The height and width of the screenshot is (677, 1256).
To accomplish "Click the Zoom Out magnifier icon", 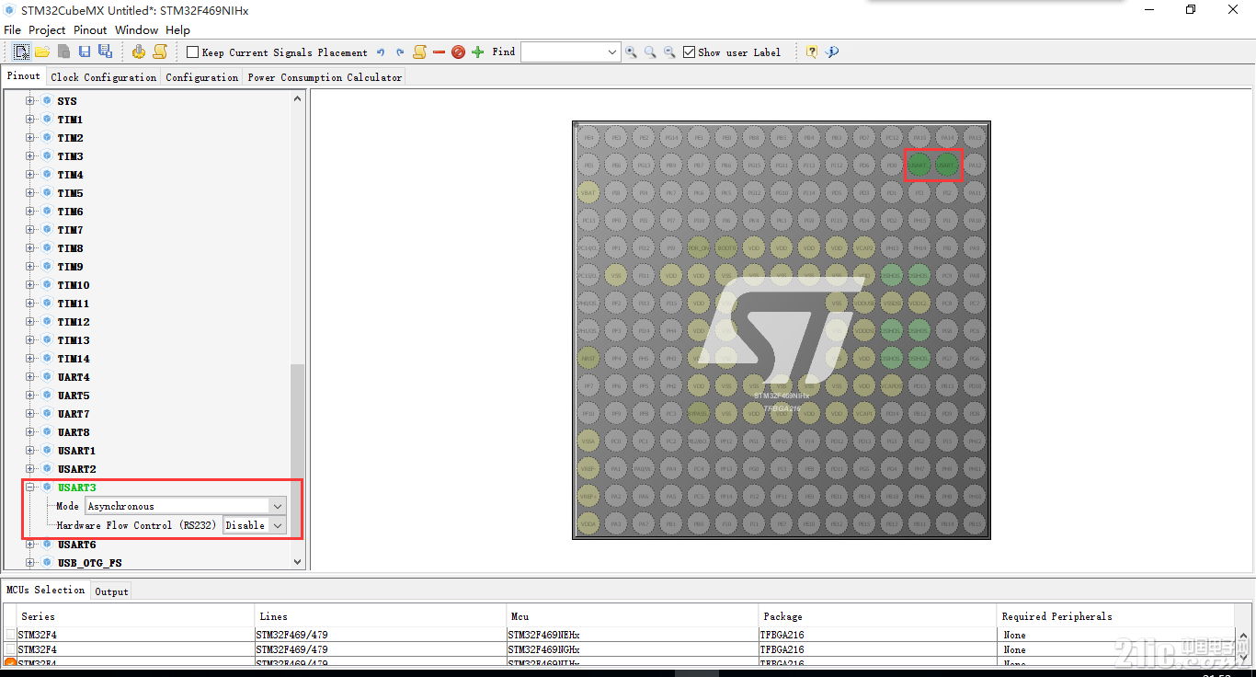I will [669, 52].
